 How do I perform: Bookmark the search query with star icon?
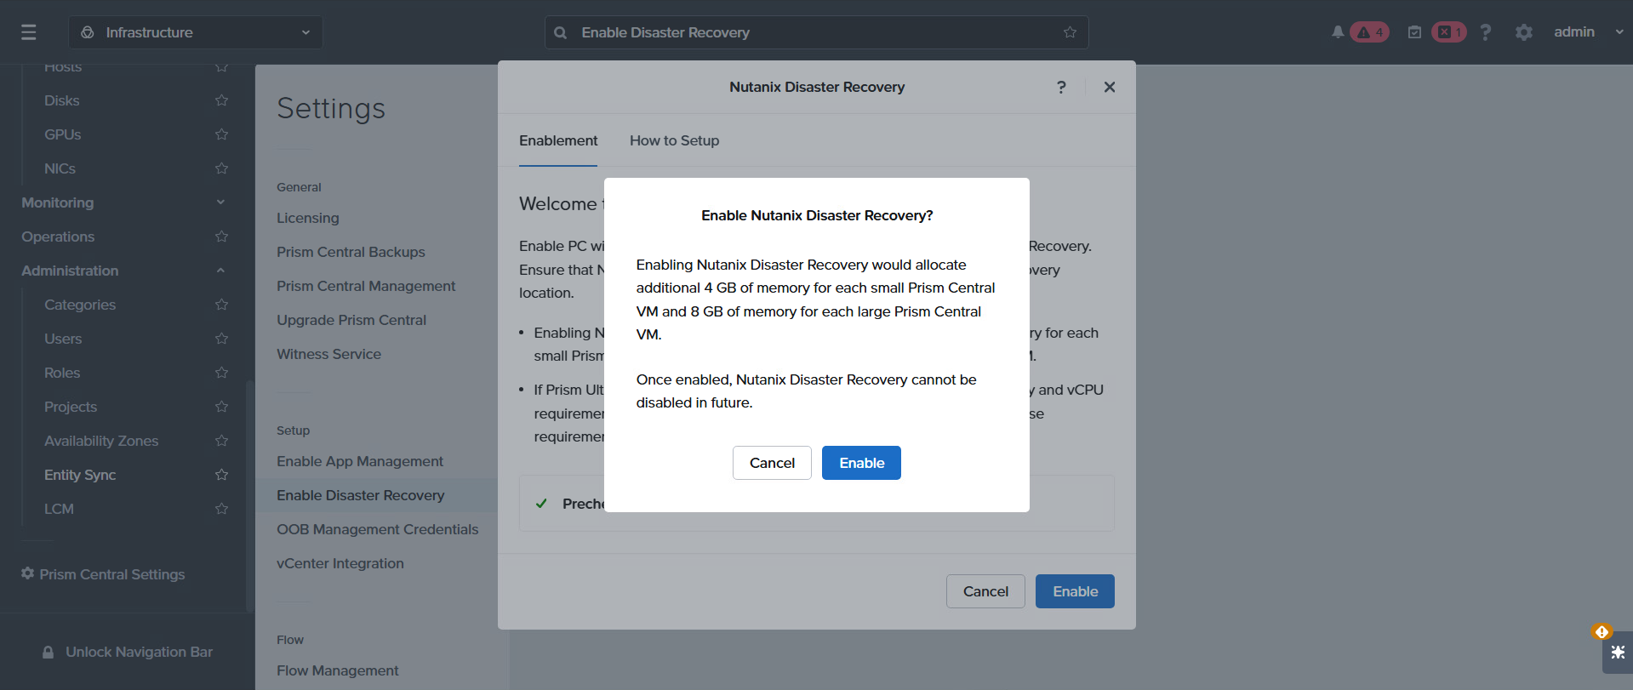[x=1070, y=32]
